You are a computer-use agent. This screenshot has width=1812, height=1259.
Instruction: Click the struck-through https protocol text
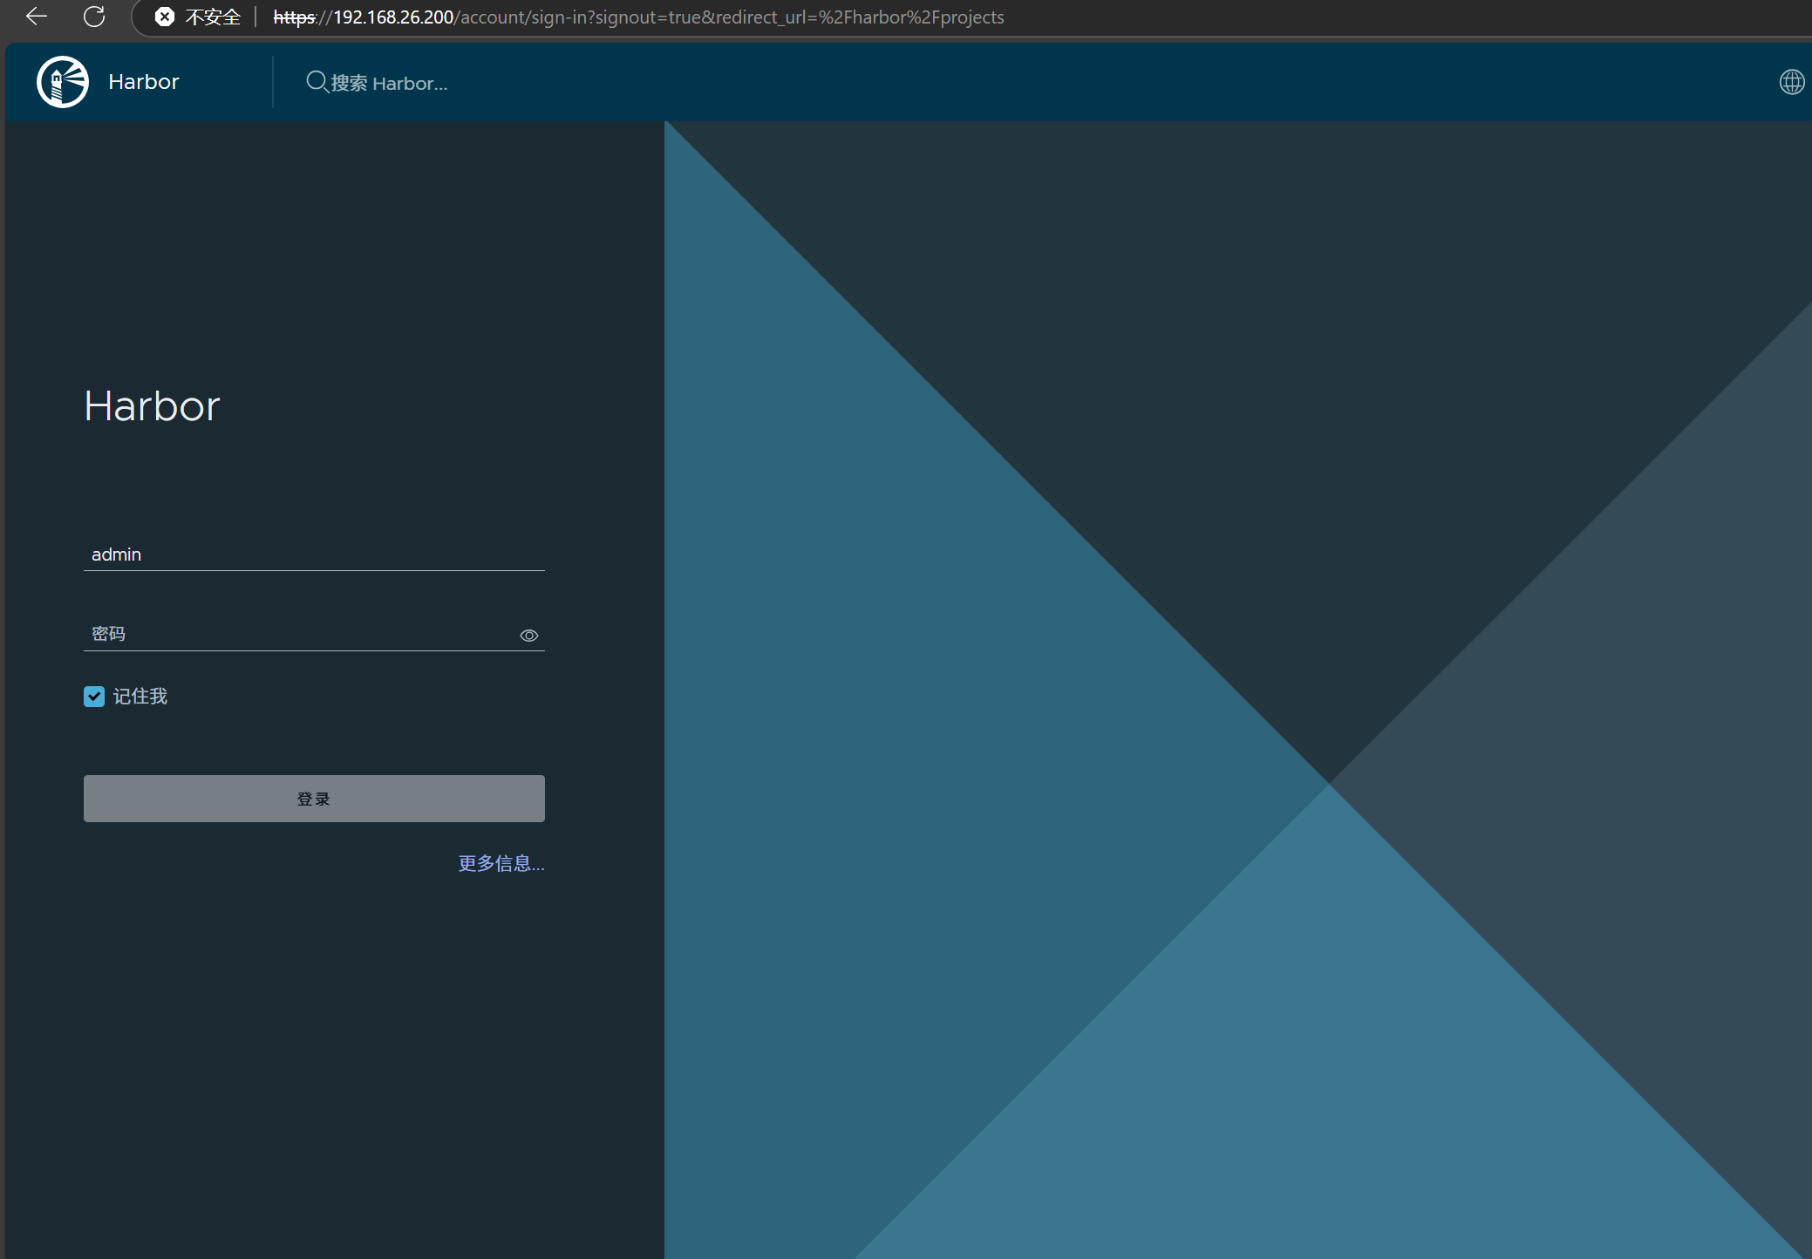[x=294, y=17]
